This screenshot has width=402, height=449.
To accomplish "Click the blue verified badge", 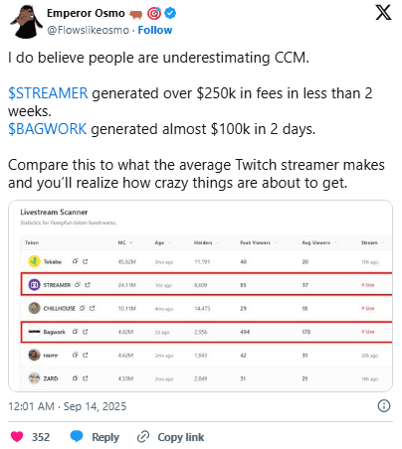I will (170, 13).
